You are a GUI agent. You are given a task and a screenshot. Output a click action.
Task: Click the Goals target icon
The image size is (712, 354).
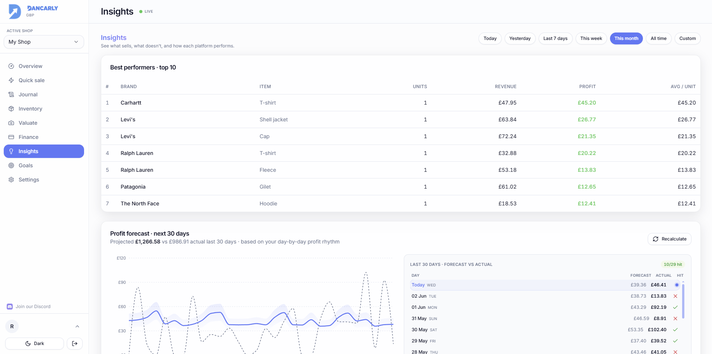pyautogui.click(x=11, y=165)
